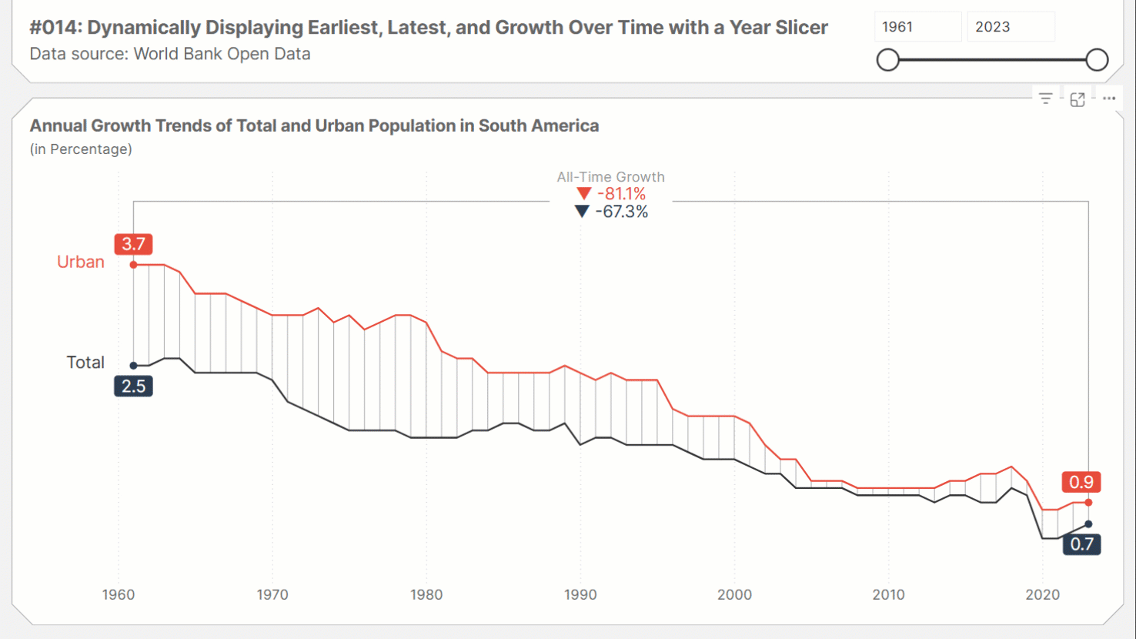
Task: Click the -67.3% All-Time Growth value
Action: (623, 212)
